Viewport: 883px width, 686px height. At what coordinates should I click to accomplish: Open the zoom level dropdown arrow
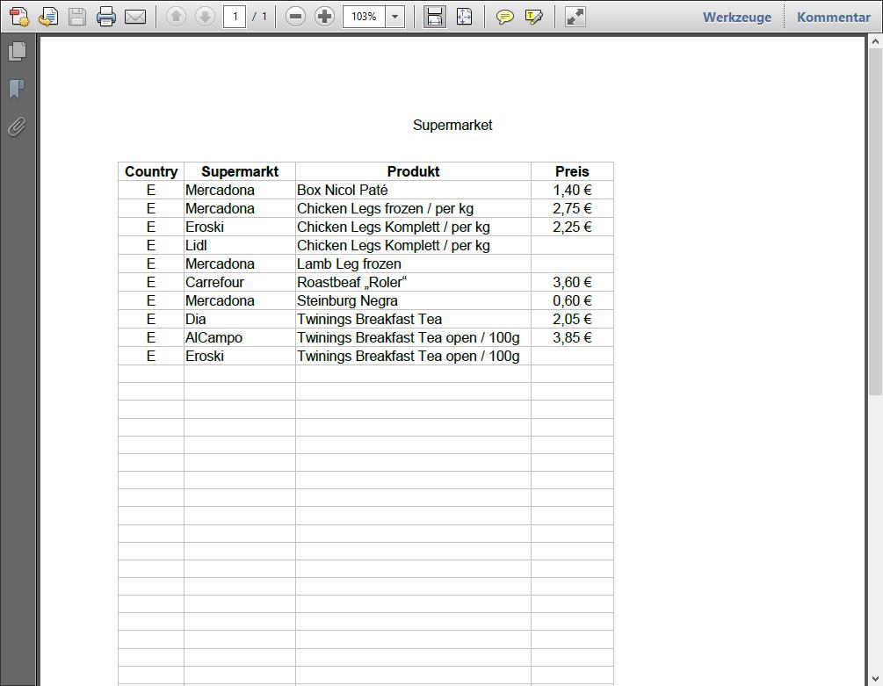[395, 17]
